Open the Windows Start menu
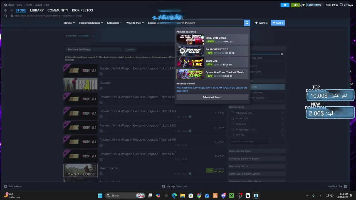The width and height of the screenshot is (356, 200). coord(100,196)
